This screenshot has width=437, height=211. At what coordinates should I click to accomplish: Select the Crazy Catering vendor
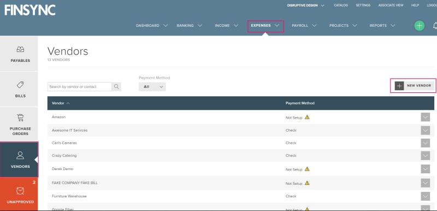tap(64, 156)
